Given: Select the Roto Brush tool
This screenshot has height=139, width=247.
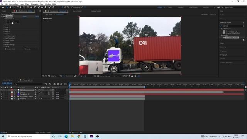Looking at the screenshot, I should tap(50, 7).
